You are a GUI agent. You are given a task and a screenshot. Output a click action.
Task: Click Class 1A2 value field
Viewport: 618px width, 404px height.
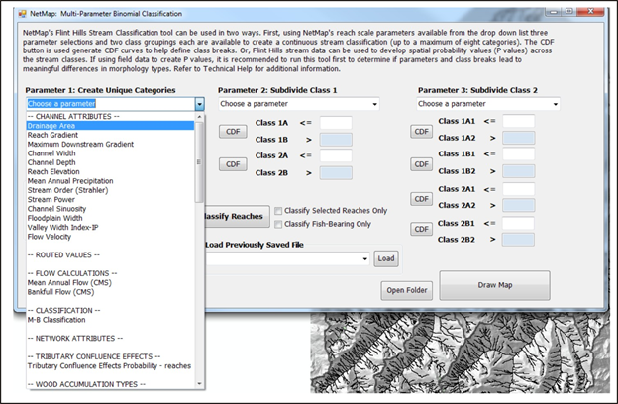(x=519, y=138)
